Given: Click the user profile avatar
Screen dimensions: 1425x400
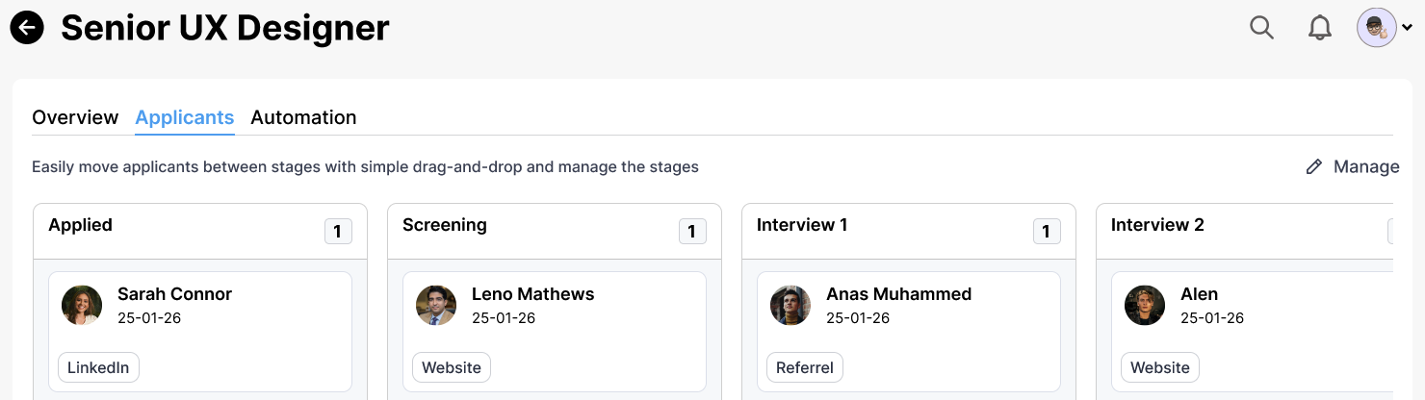Looking at the screenshot, I should (x=1377, y=28).
